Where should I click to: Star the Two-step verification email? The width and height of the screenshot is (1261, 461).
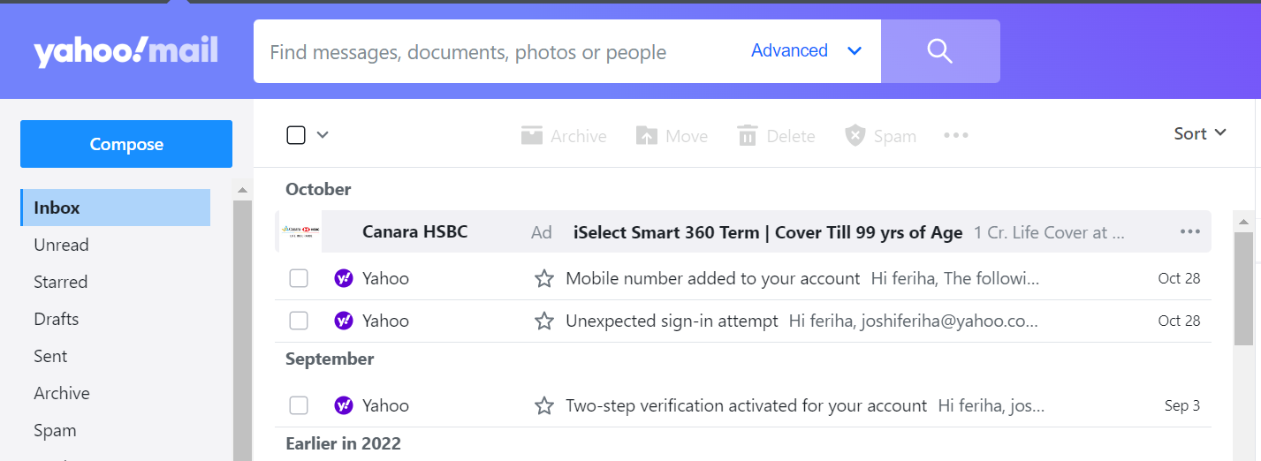point(544,406)
